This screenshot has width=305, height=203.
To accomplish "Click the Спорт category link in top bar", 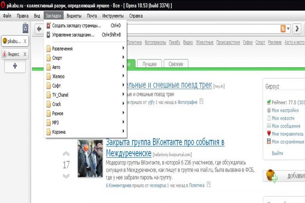I will (260, 42).
